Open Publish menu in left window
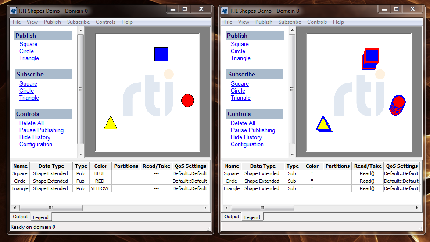Image resolution: width=430 pixels, height=242 pixels. (52, 22)
